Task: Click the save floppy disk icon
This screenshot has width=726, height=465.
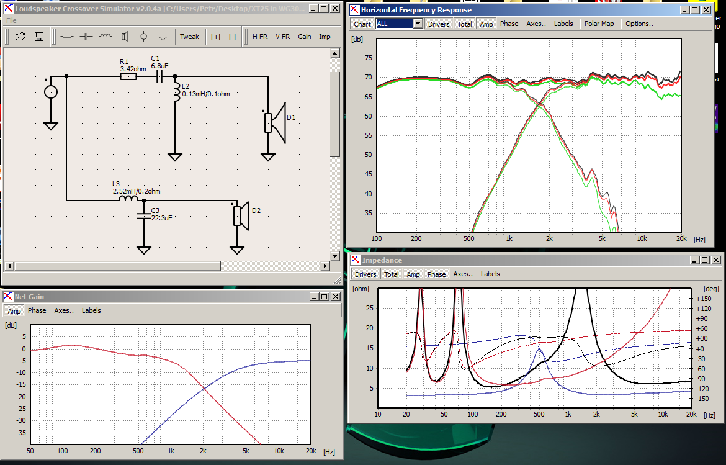Action: pos(39,37)
